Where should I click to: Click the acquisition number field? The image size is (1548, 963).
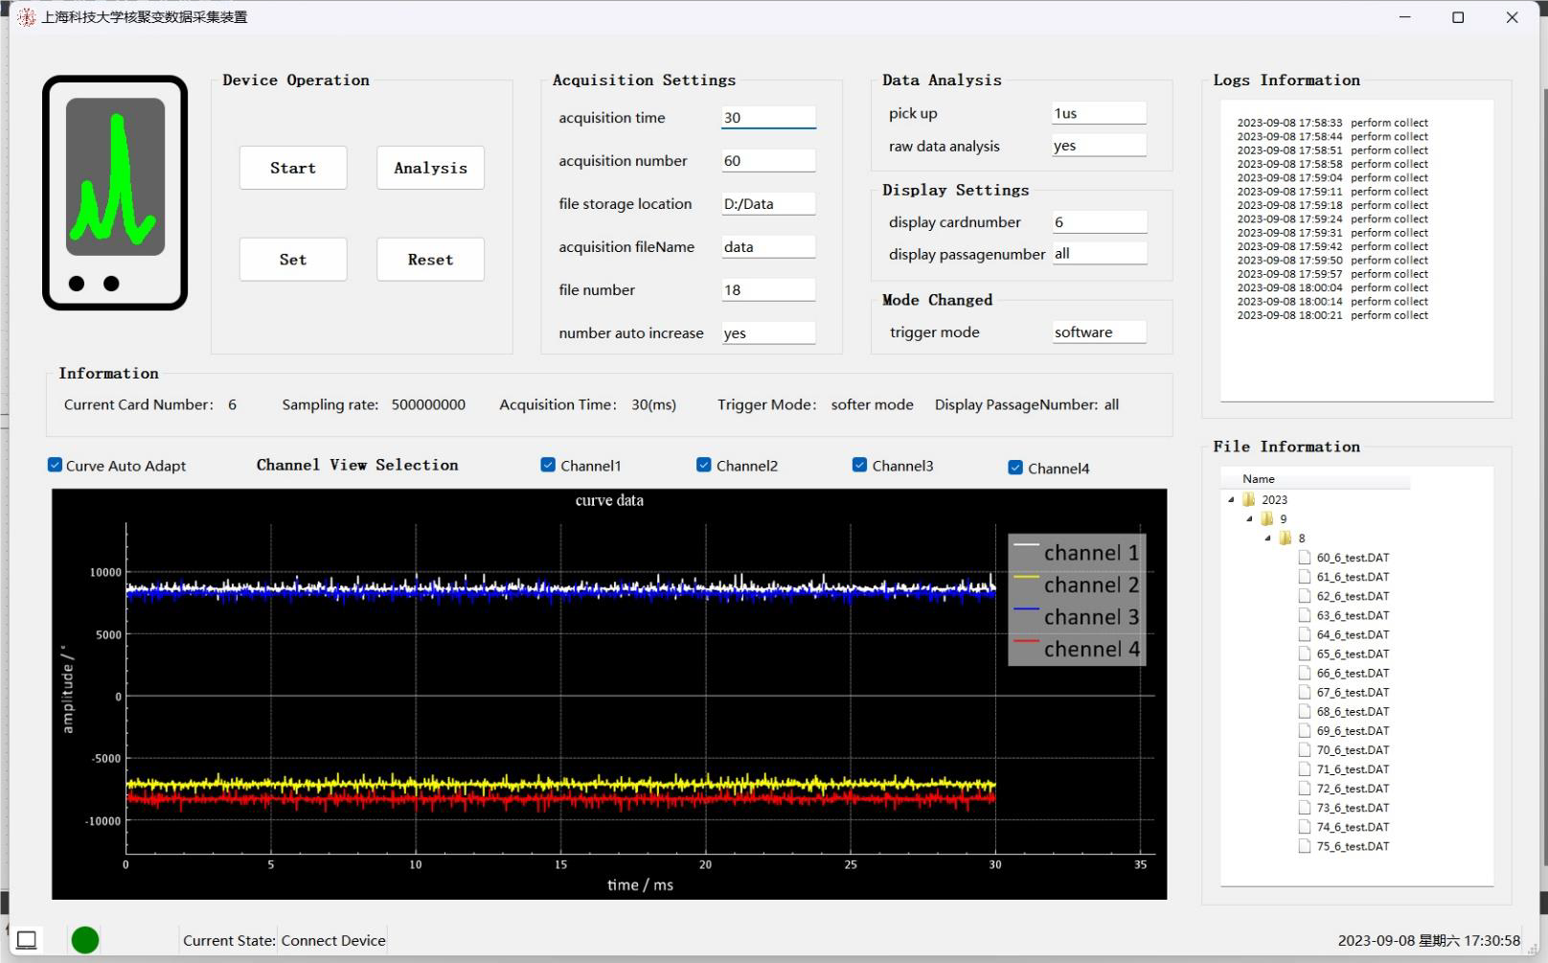[x=768, y=160]
